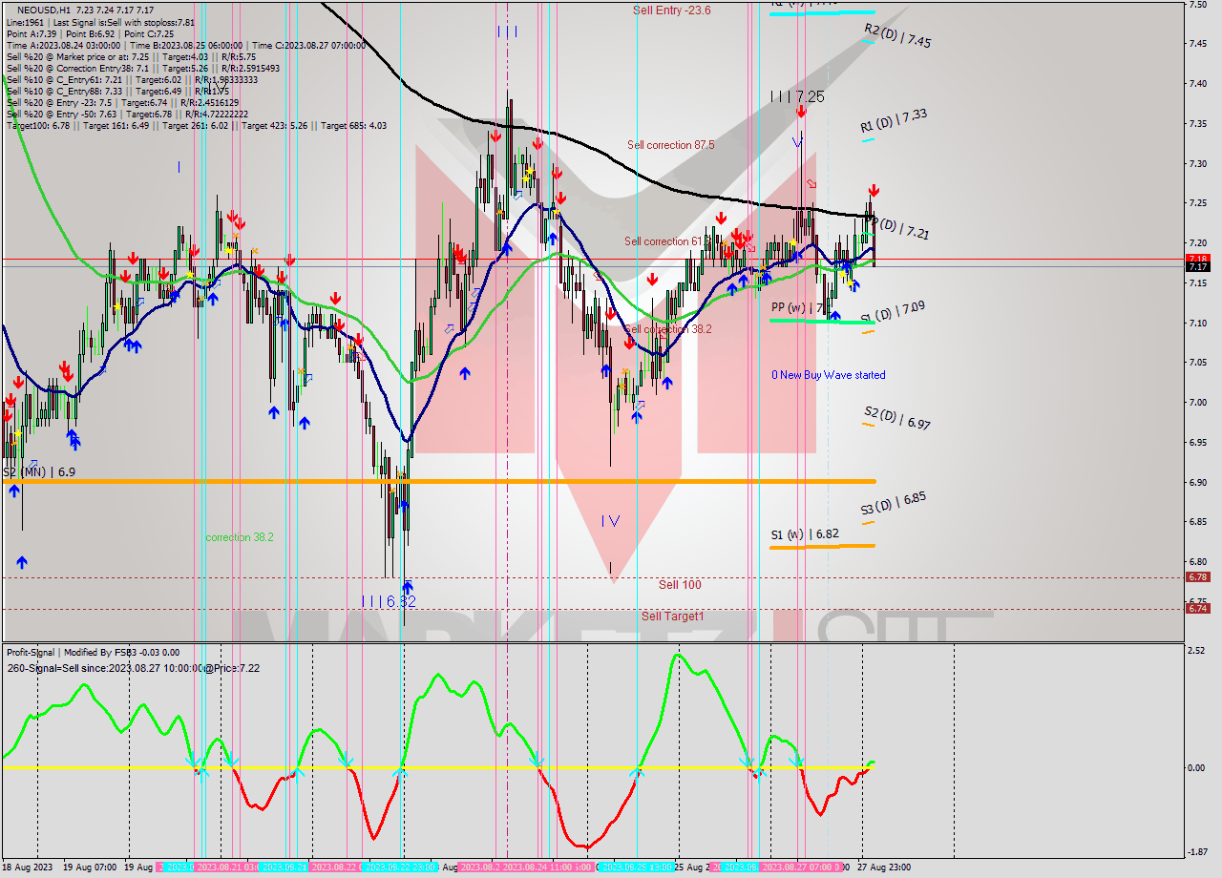Click the 'Sell Entry -23.6' label
Image resolution: width=1222 pixels, height=878 pixels.
point(671,10)
